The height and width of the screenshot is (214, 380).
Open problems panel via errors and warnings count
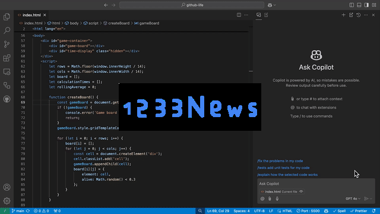coord(41,211)
